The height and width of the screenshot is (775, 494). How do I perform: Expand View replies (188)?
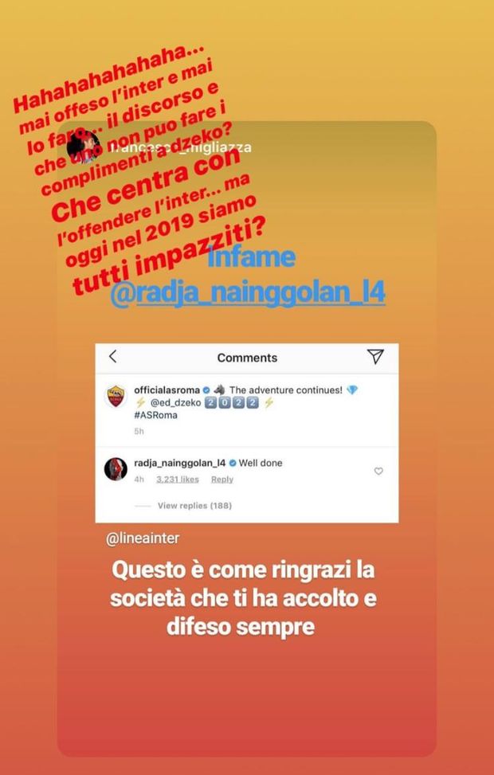[x=194, y=506]
